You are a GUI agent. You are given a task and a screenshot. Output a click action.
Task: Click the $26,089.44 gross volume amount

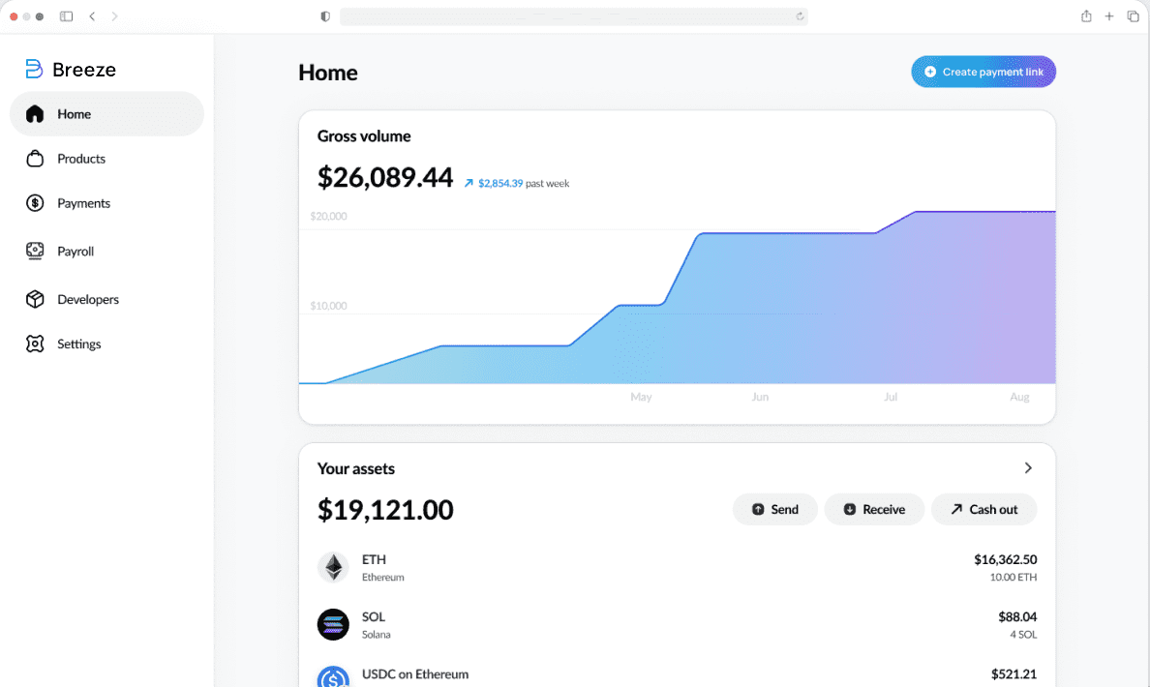coord(385,177)
